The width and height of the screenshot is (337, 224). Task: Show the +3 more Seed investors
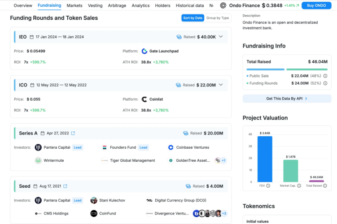point(224,213)
